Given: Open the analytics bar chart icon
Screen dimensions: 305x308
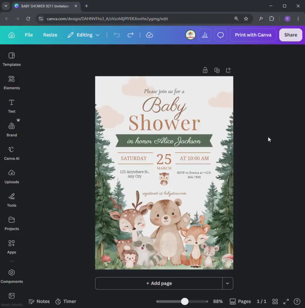Looking at the screenshot, I should coord(205,35).
